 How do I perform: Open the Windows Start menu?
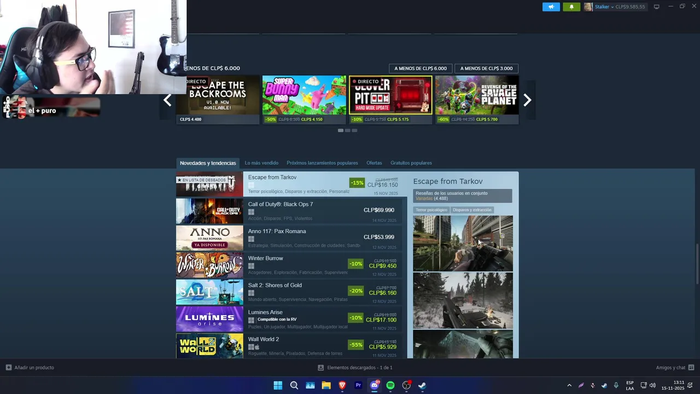point(278,385)
